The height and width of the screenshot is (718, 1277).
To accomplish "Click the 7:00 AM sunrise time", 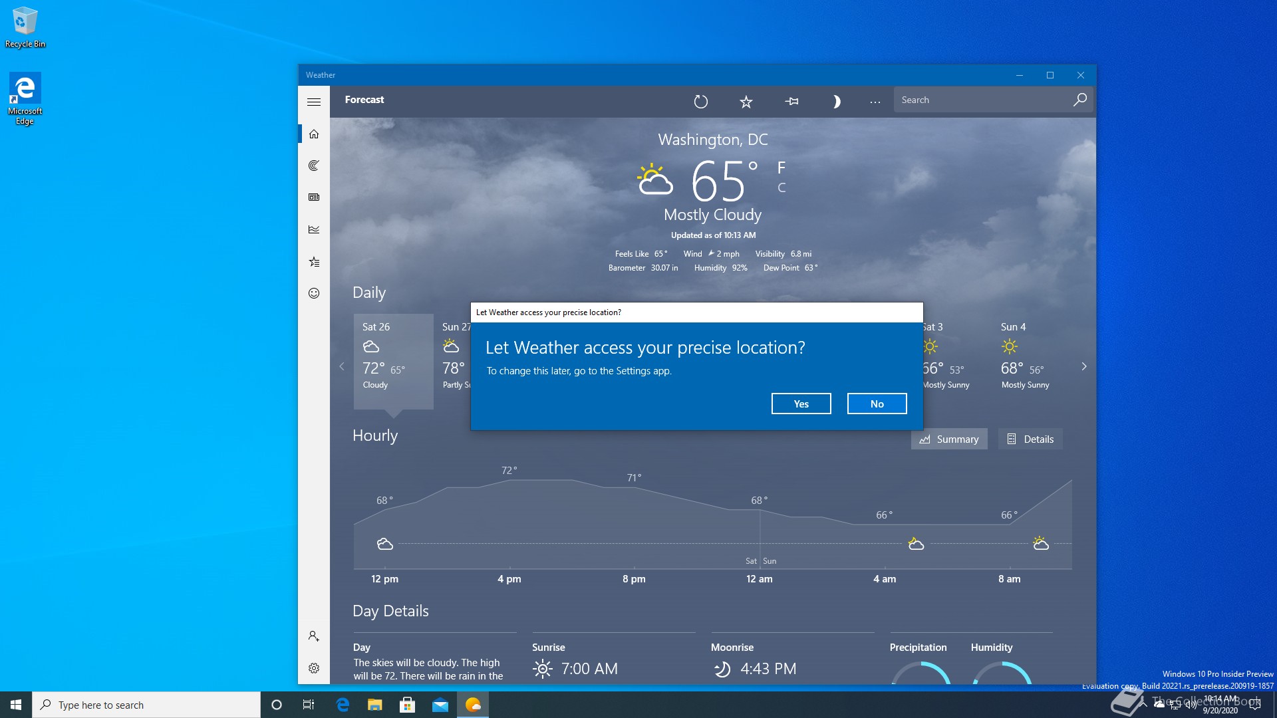I will point(589,669).
